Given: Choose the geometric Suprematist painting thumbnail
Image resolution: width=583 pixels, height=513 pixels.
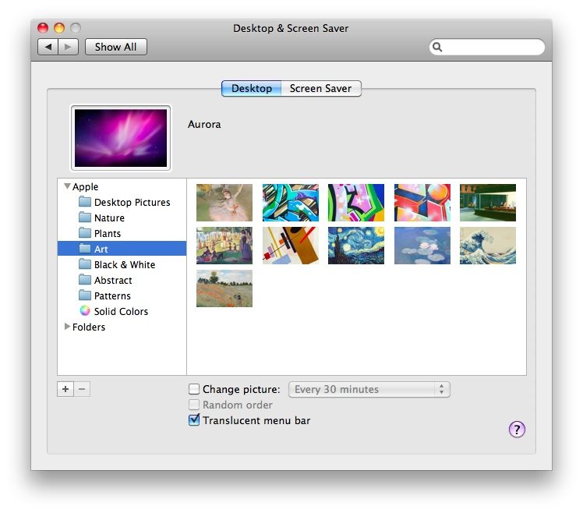Looking at the screenshot, I should click(x=291, y=246).
